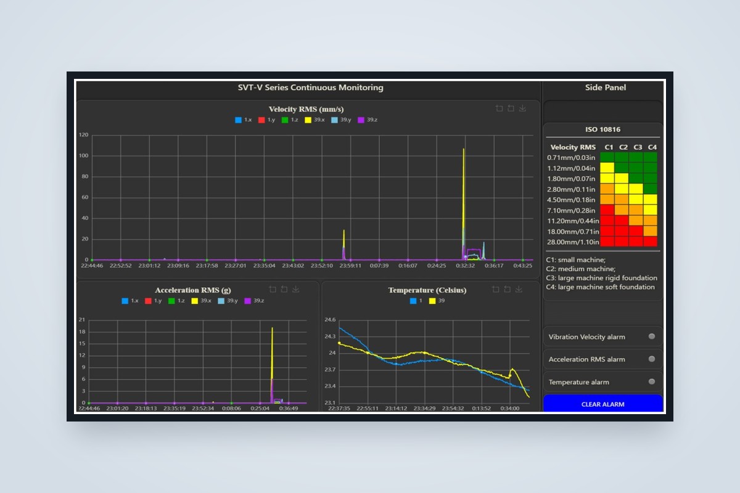Hide 39.z series in Acceleration RMS legend
The image size is (740, 493).
click(255, 301)
